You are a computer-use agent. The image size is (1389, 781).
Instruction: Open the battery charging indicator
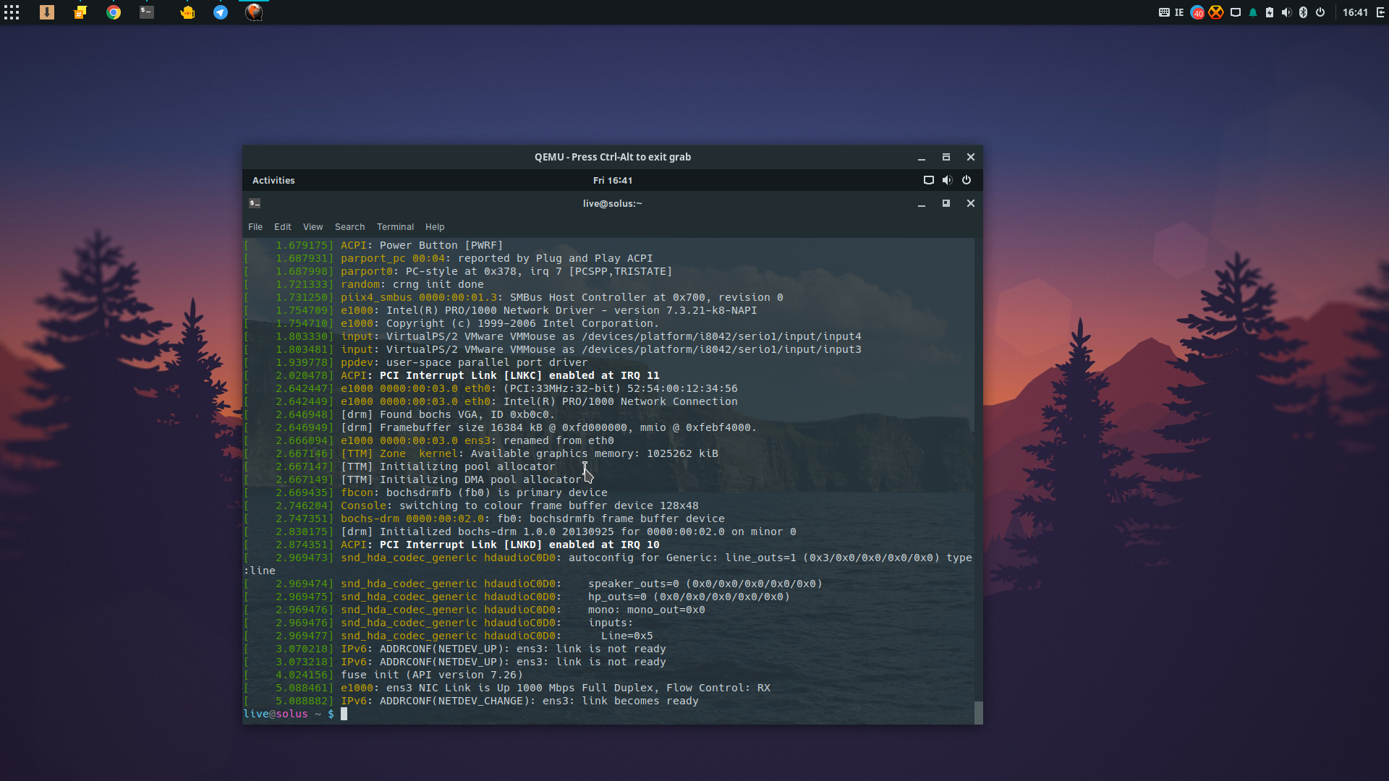click(1270, 12)
